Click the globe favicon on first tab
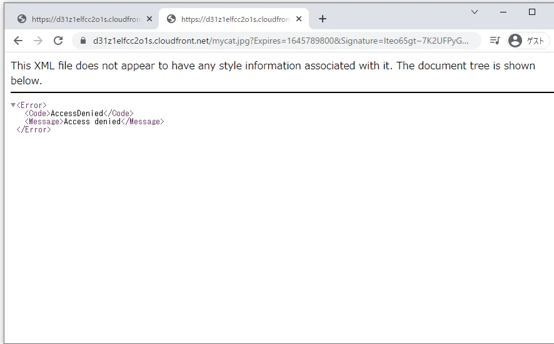 22,19
